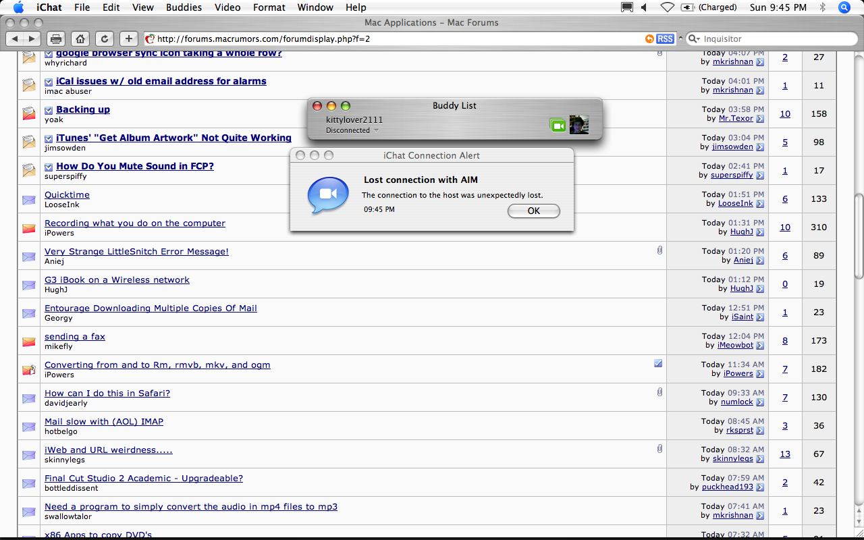The width and height of the screenshot is (864, 540).
Task: Open user profile link rksprst
Action: tap(740, 430)
